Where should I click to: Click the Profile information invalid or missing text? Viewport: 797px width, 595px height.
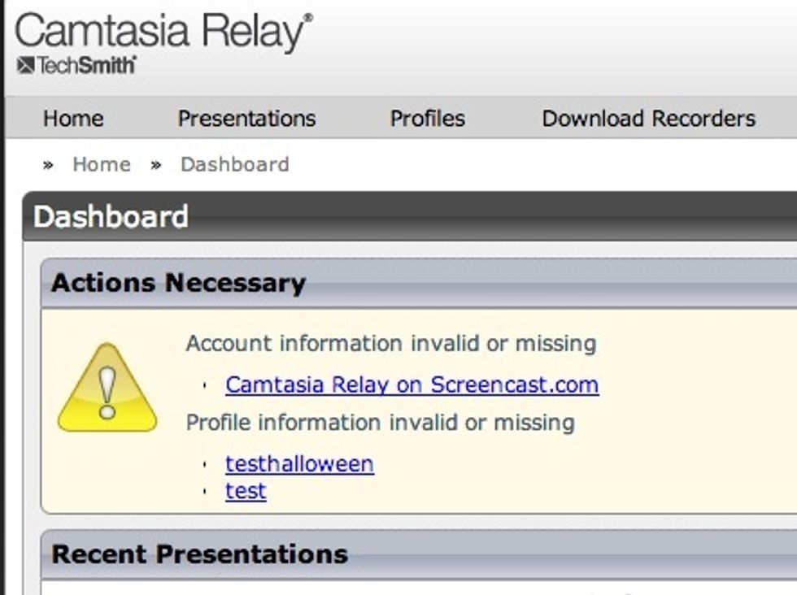(x=380, y=423)
